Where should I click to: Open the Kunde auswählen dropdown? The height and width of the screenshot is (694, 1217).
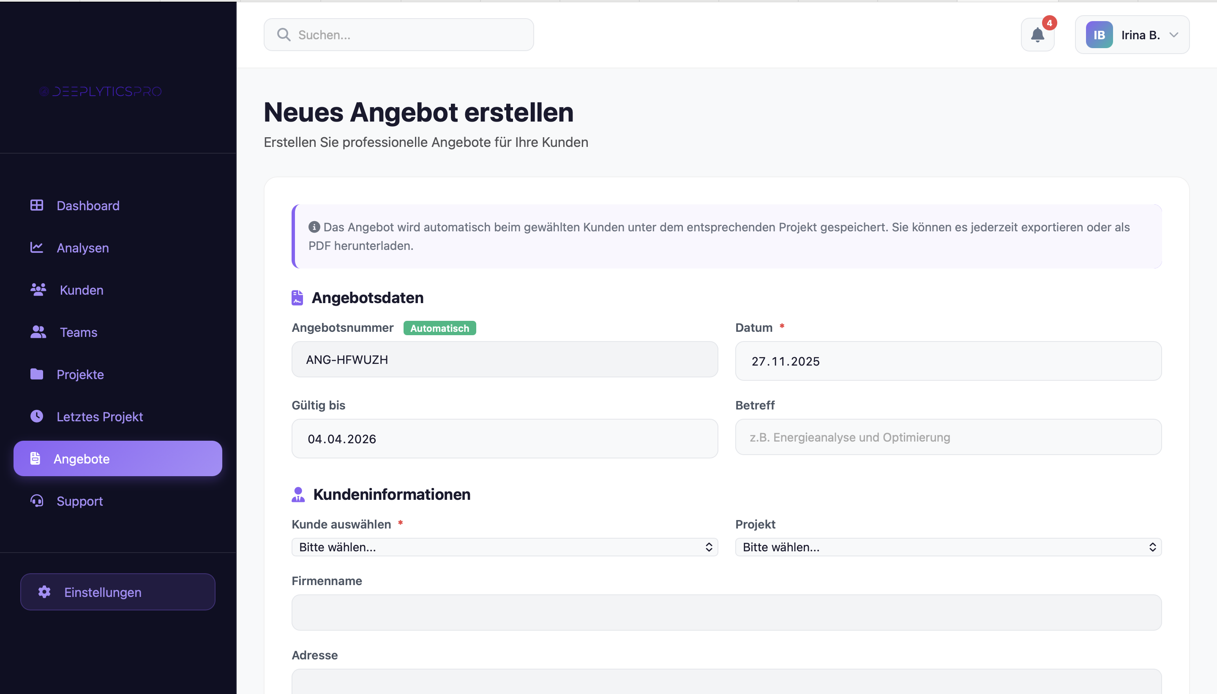(505, 547)
